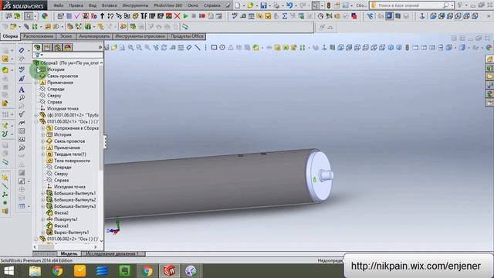Expand the Повернуть1 feature node
494x278 pixels.
click(x=43, y=219)
